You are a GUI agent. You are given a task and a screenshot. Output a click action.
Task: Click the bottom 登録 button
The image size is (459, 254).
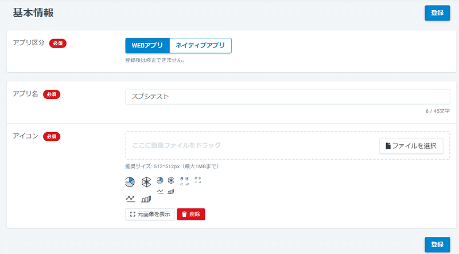click(x=437, y=244)
